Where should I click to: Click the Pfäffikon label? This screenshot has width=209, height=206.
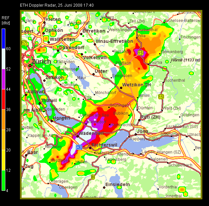coord(123,63)
